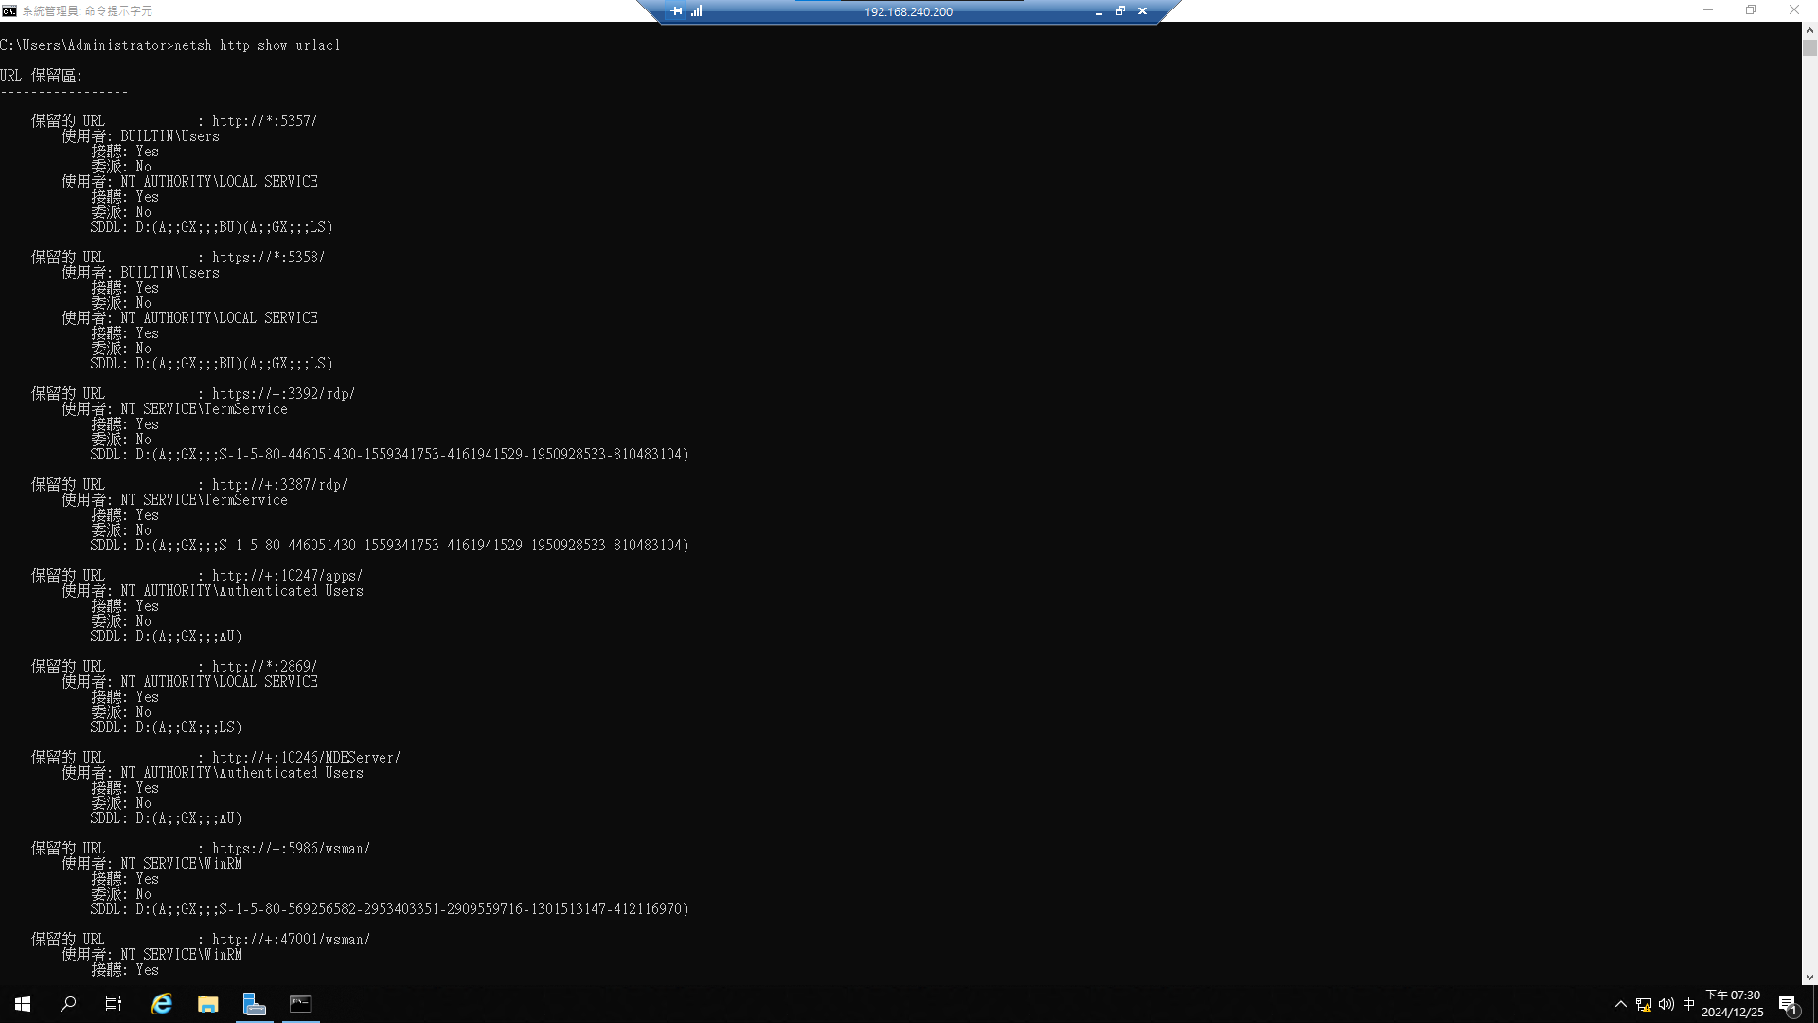Restore down remote session from connection bar
Viewport: 1818px width, 1023px height.
click(1120, 11)
